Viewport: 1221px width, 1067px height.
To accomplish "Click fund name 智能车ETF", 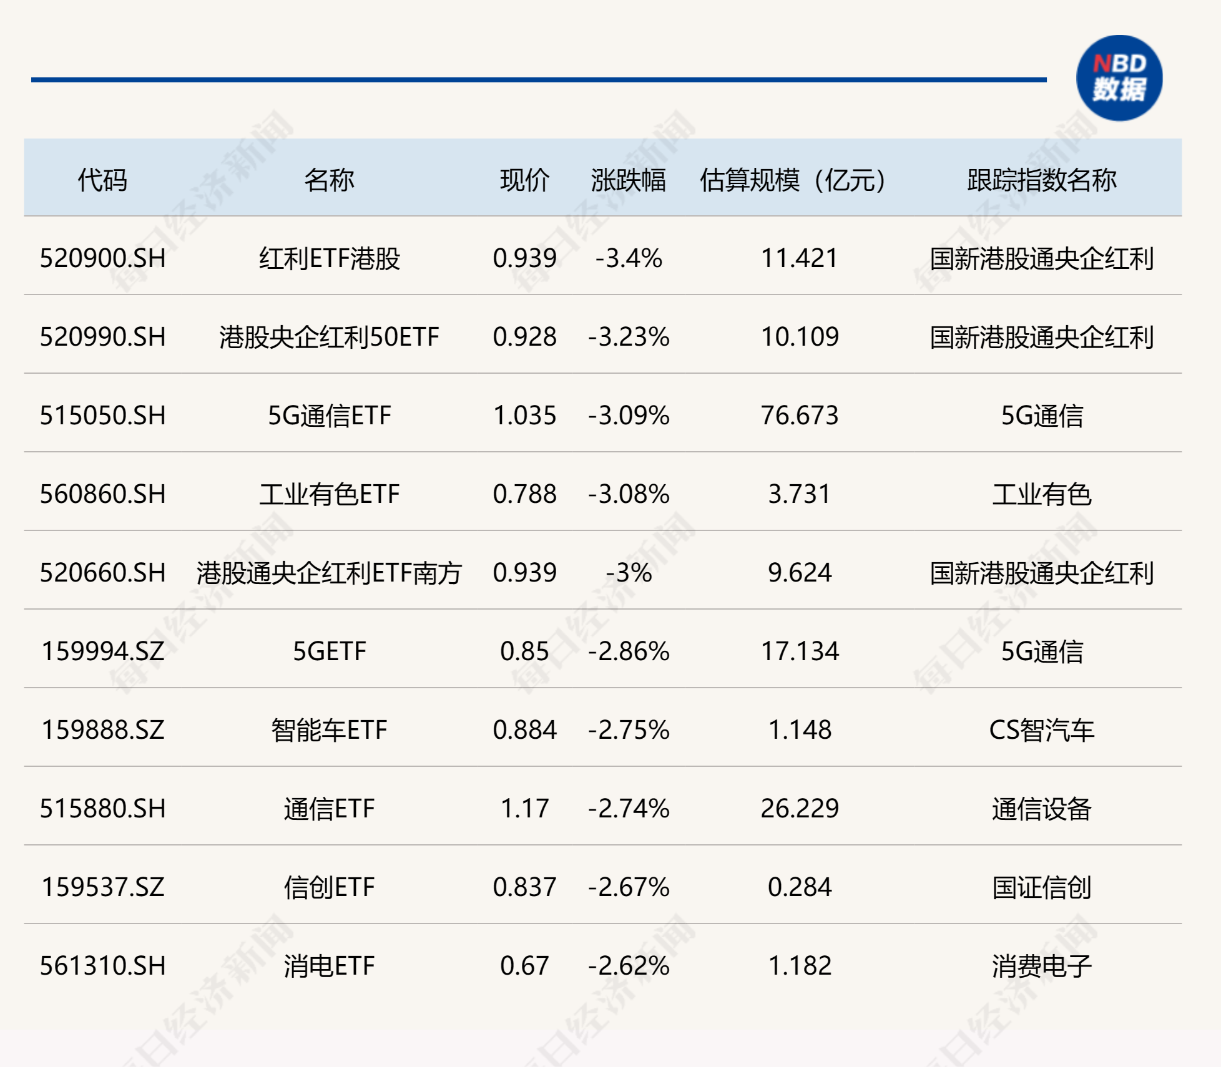I will (x=329, y=730).
